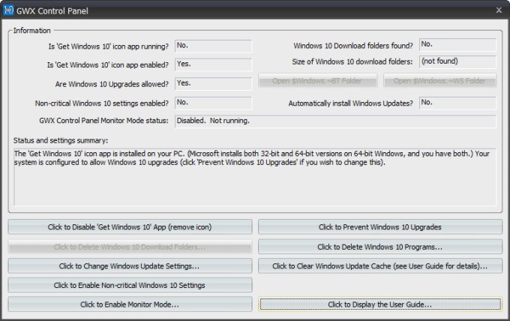This screenshot has height=321, width=510.
Task: Click 'Size of Windows 10 download folders:' label
Action: coord(352,61)
